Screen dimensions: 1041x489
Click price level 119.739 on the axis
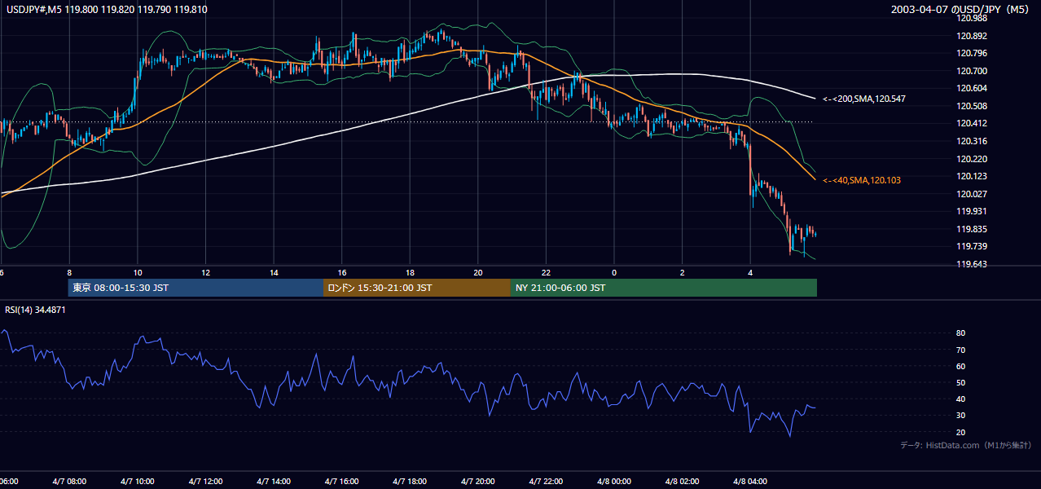(x=971, y=246)
